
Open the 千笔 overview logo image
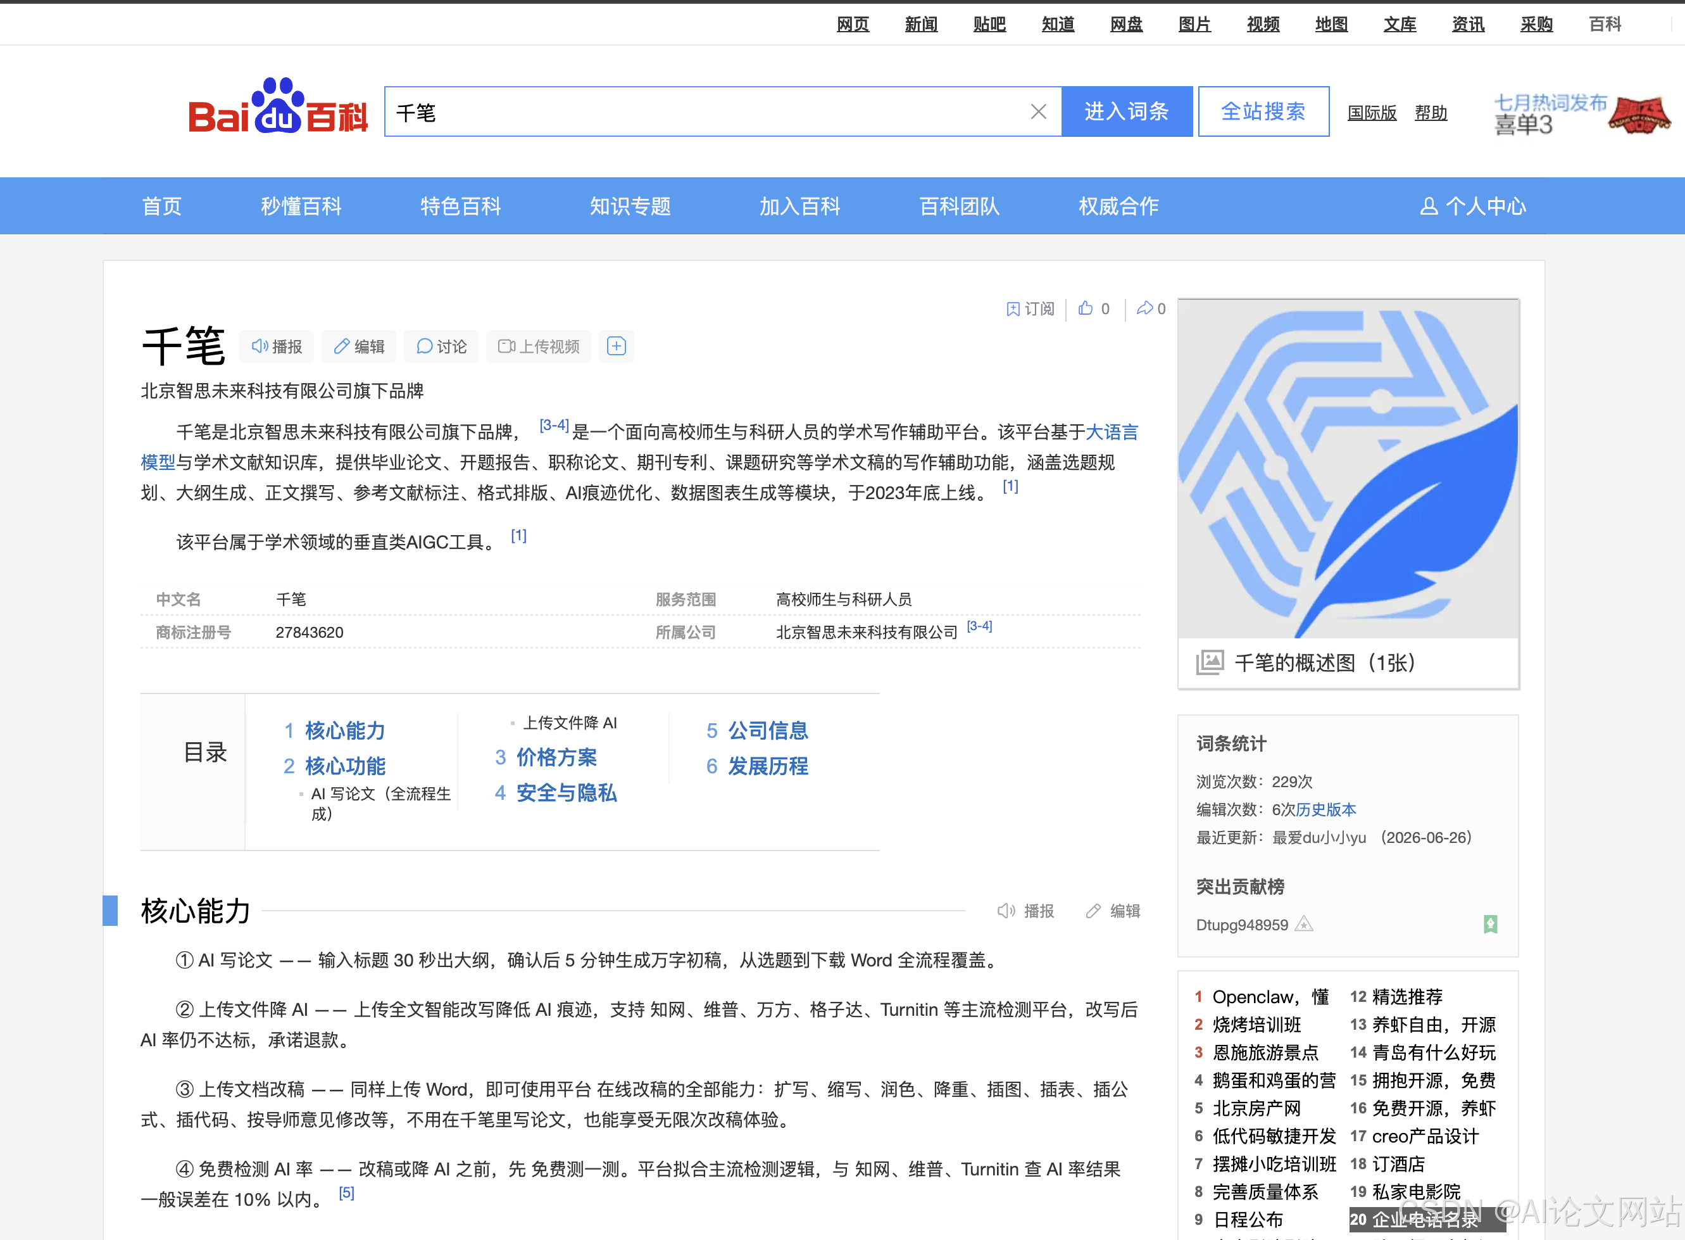click(x=1348, y=469)
